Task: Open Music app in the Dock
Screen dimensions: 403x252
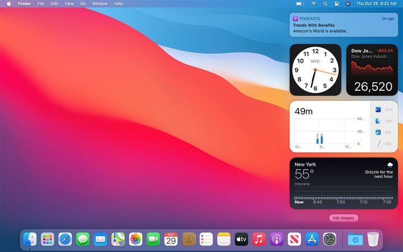Action: (259, 239)
